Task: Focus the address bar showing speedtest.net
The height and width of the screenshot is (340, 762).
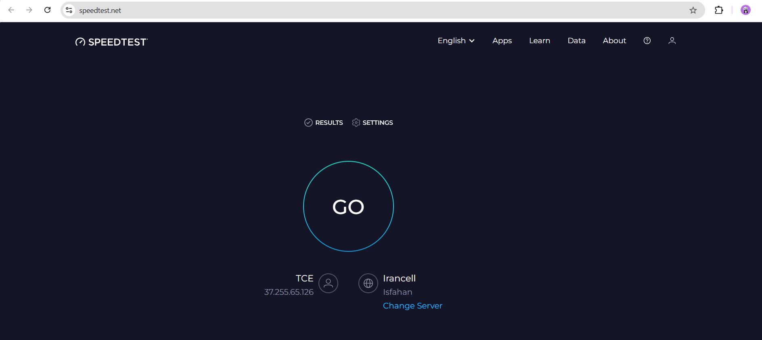Action: [x=383, y=10]
